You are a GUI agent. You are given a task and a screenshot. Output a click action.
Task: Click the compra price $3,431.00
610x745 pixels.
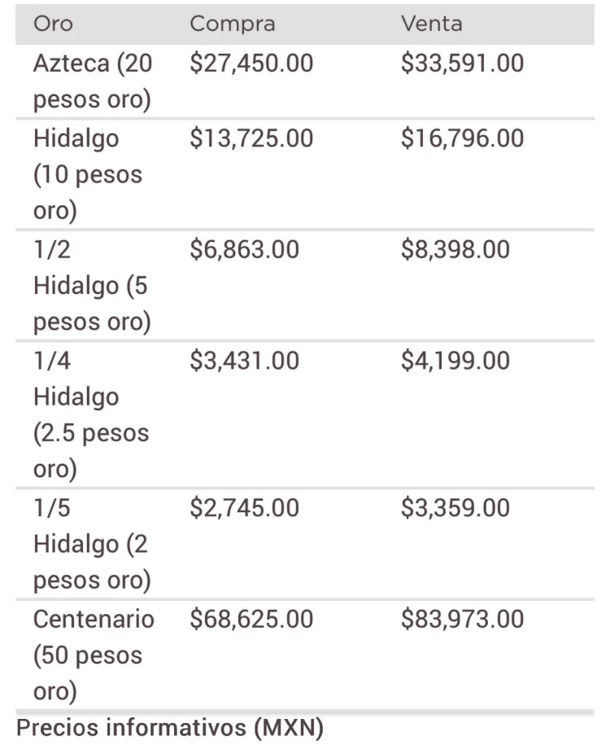(244, 360)
